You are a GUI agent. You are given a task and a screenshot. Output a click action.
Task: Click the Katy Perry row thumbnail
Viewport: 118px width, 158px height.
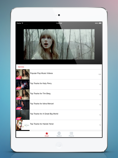pos(23,85)
